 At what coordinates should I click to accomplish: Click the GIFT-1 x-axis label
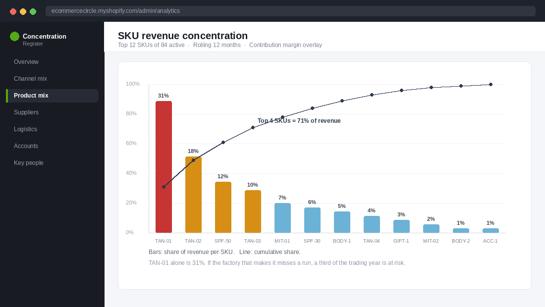pyautogui.click(x=401, y=241)
